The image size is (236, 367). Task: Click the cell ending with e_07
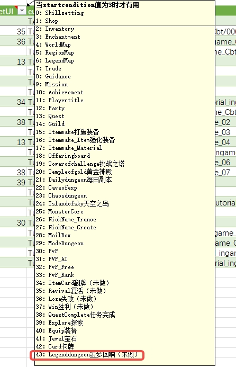tap(225, 172)
